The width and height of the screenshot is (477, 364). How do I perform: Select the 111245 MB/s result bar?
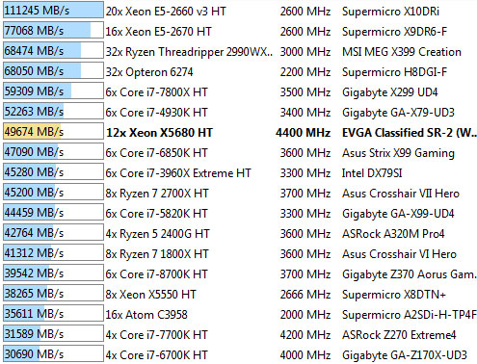[x=53, y=10]
